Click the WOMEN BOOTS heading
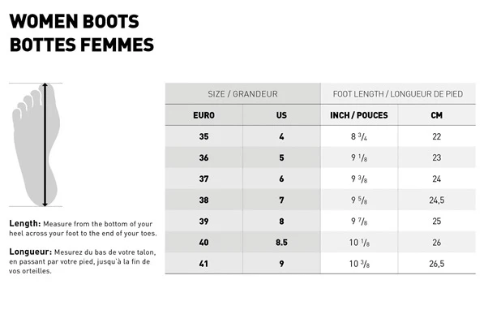Image resolution: width=484 pixels, height=310 pixels. pos(74,21)
